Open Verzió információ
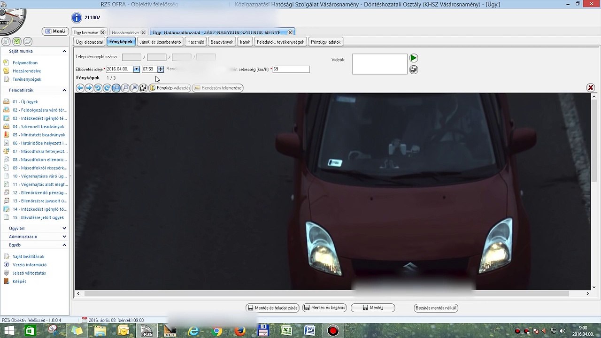601x338 pixels. (x=29, y=265)
